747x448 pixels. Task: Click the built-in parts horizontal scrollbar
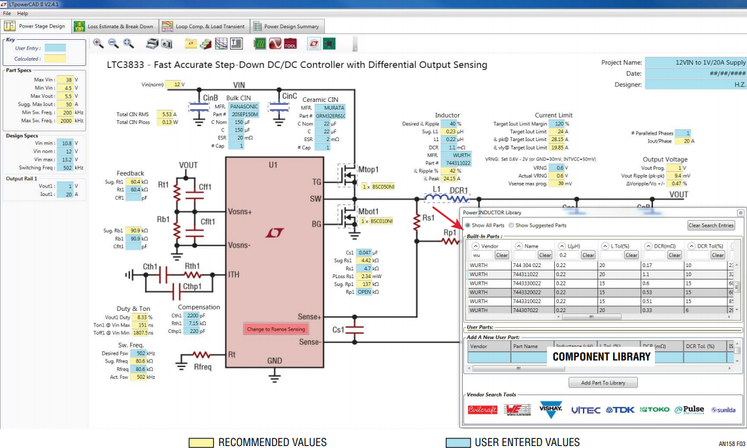point(591,317)
